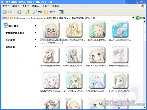Open the 编辑(E) menu
Image resolution: width=147 pixels, height=110 pixels.
click(16, 6)
